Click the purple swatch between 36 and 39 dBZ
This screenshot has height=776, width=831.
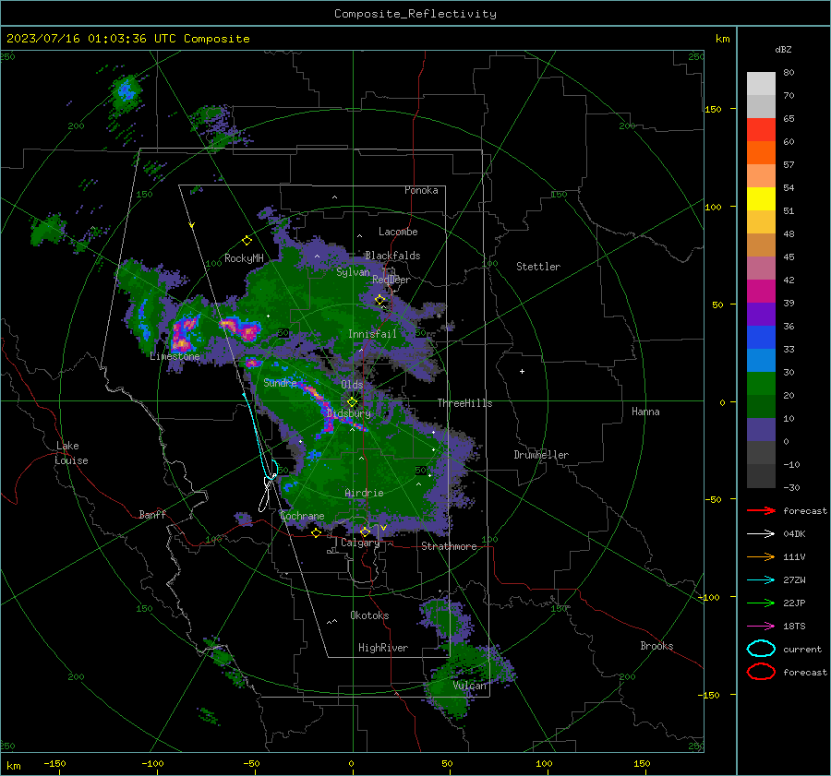[x=761, y=315]
